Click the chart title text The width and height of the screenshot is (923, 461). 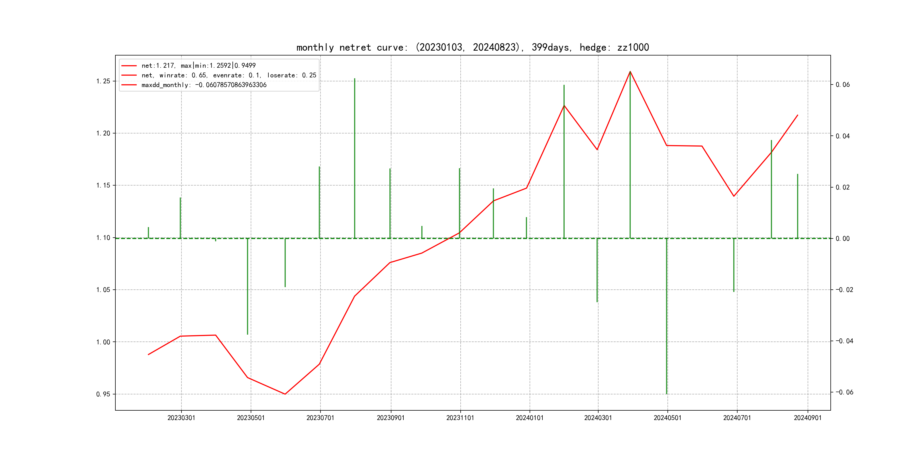pyautogui.click(x=472, y=47)
